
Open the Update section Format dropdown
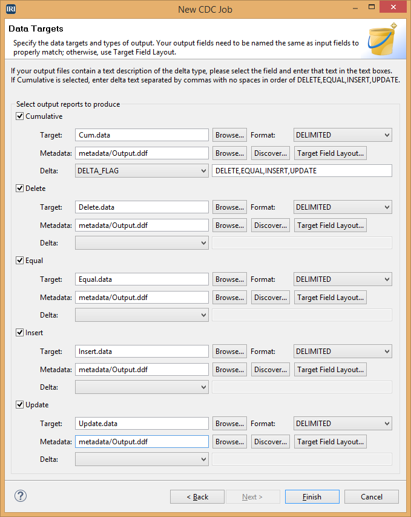(343, 424)
